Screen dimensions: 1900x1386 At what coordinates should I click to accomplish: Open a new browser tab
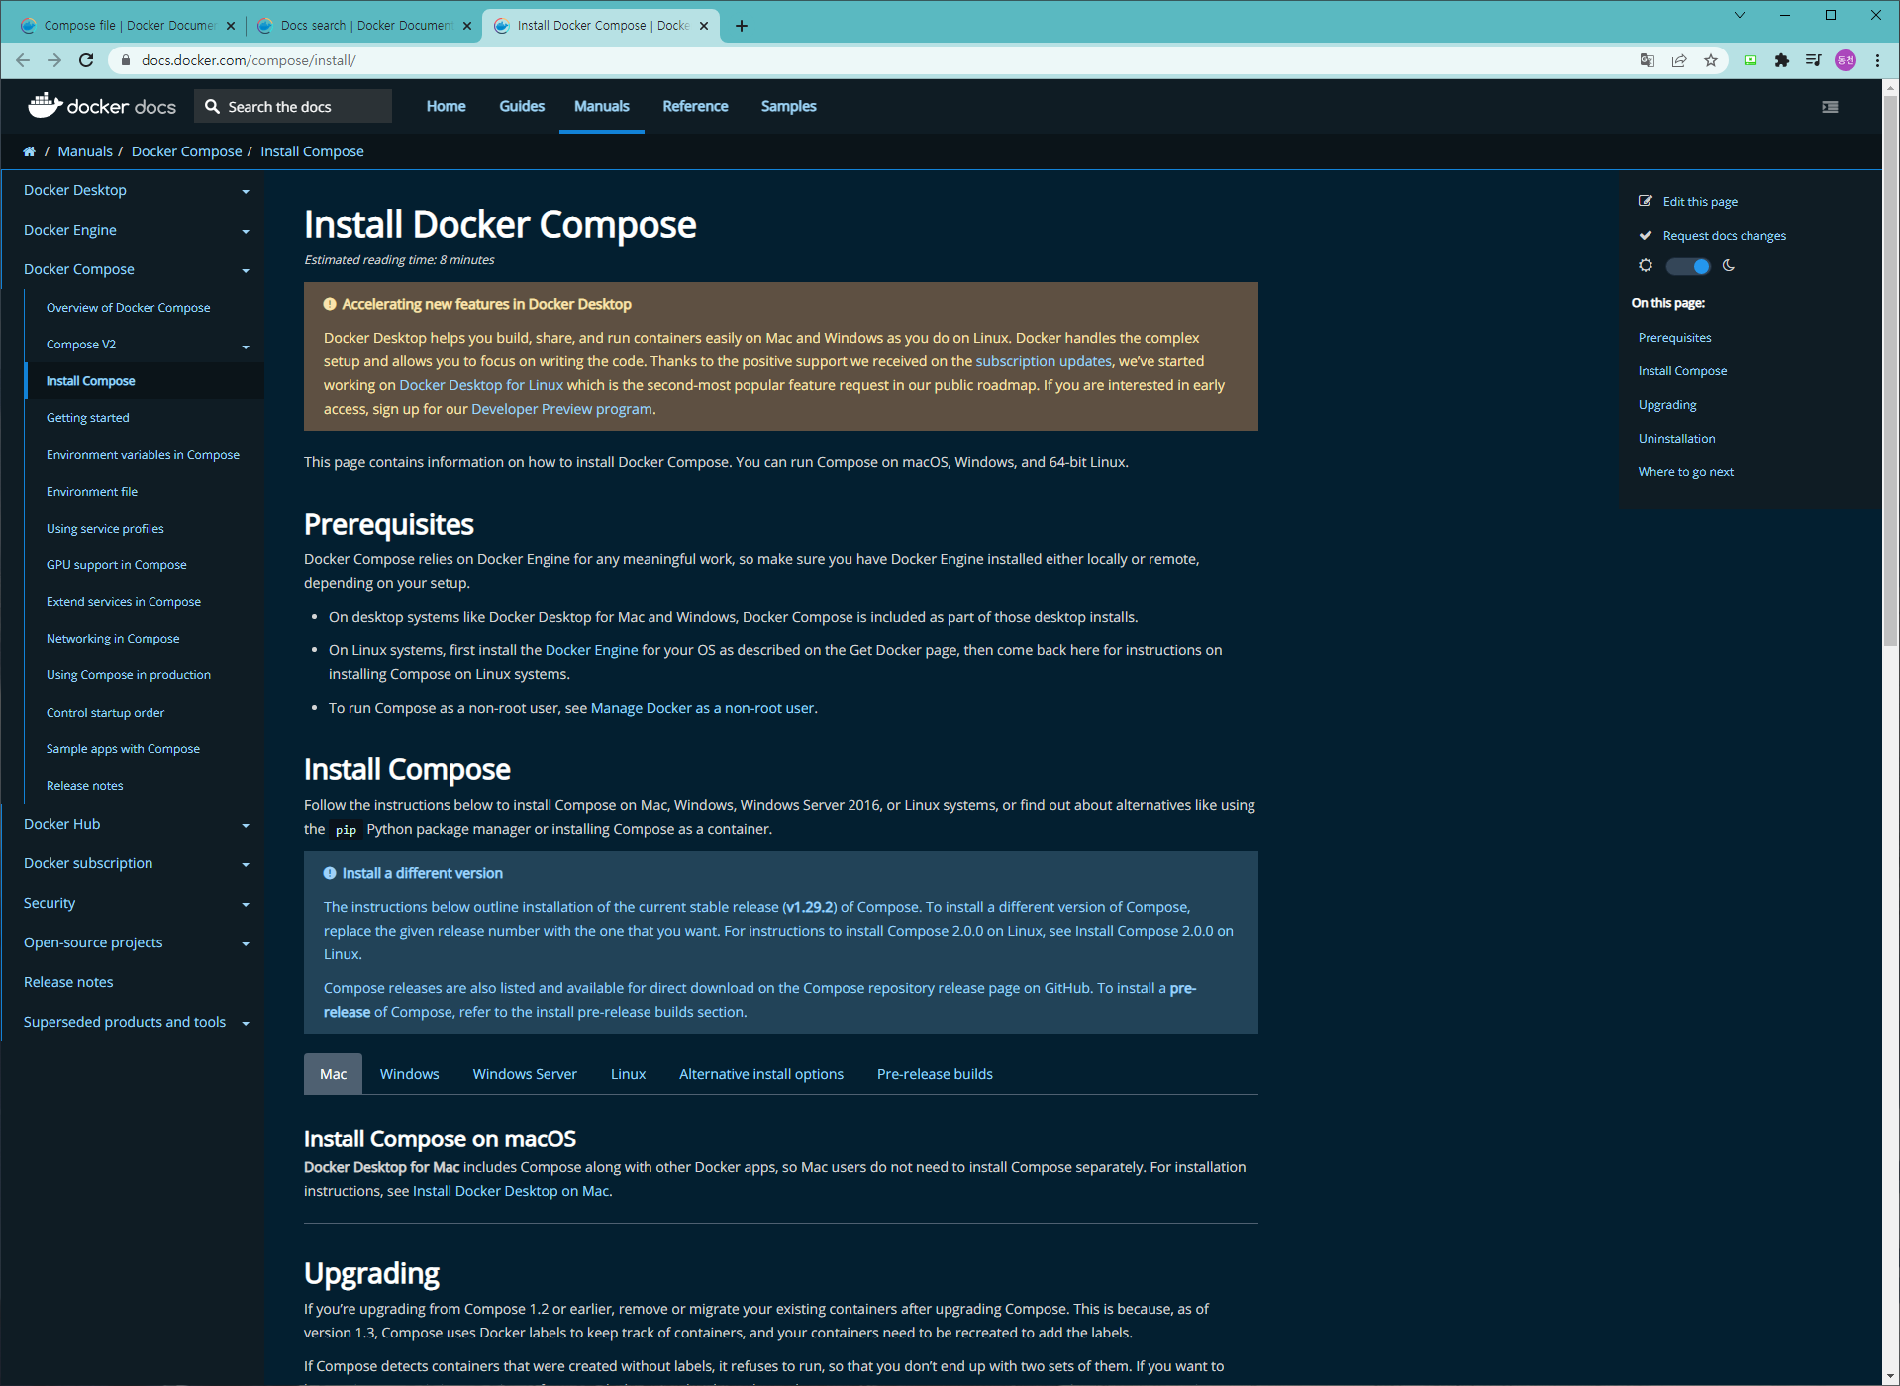(742, 26)
